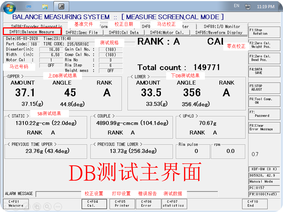The height and width of the screenshot is (212, 283).
Task: Click C+F07 statistics button
Action: pyautogui.click(x=174, y=204)
